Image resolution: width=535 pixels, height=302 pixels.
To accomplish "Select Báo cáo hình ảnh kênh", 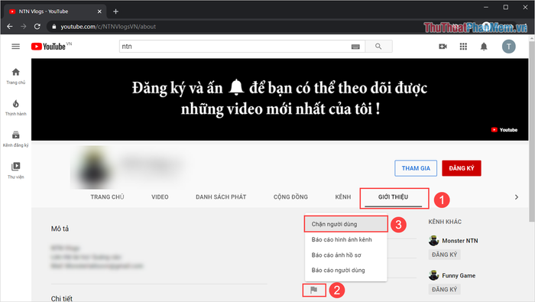I will (345, 239).
